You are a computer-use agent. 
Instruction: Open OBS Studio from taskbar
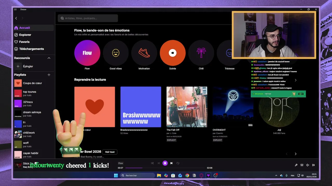coord(215,175)
